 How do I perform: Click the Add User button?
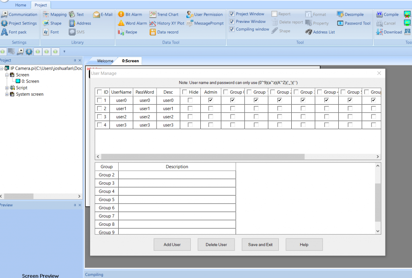pos(172,245)
